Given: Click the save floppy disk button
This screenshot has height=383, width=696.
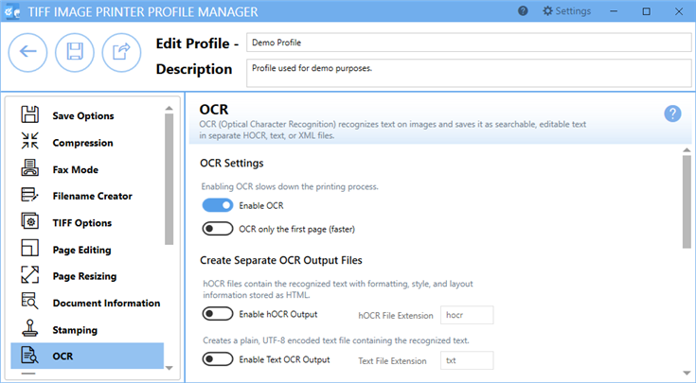Looking at the screenshot, I should click(75, 52).
